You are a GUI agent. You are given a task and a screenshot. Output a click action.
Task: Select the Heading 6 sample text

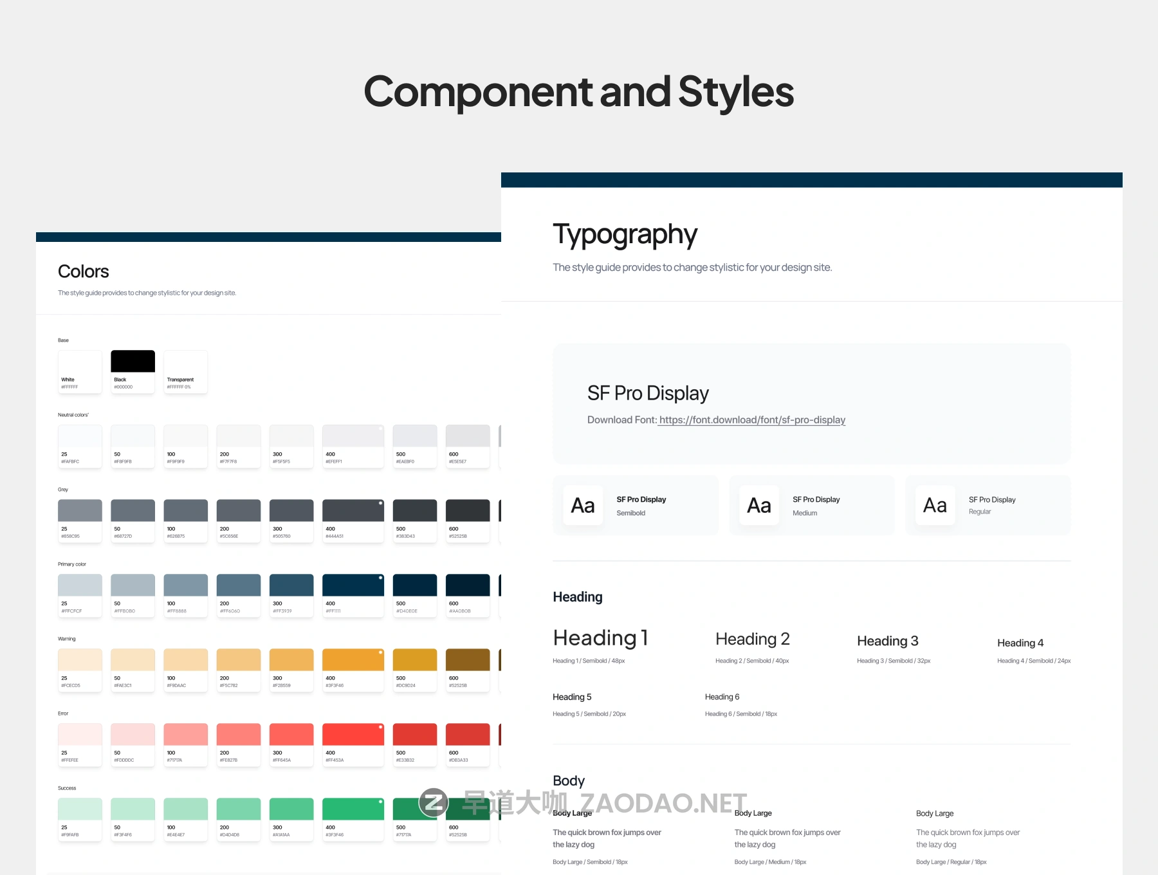(722, 697)
